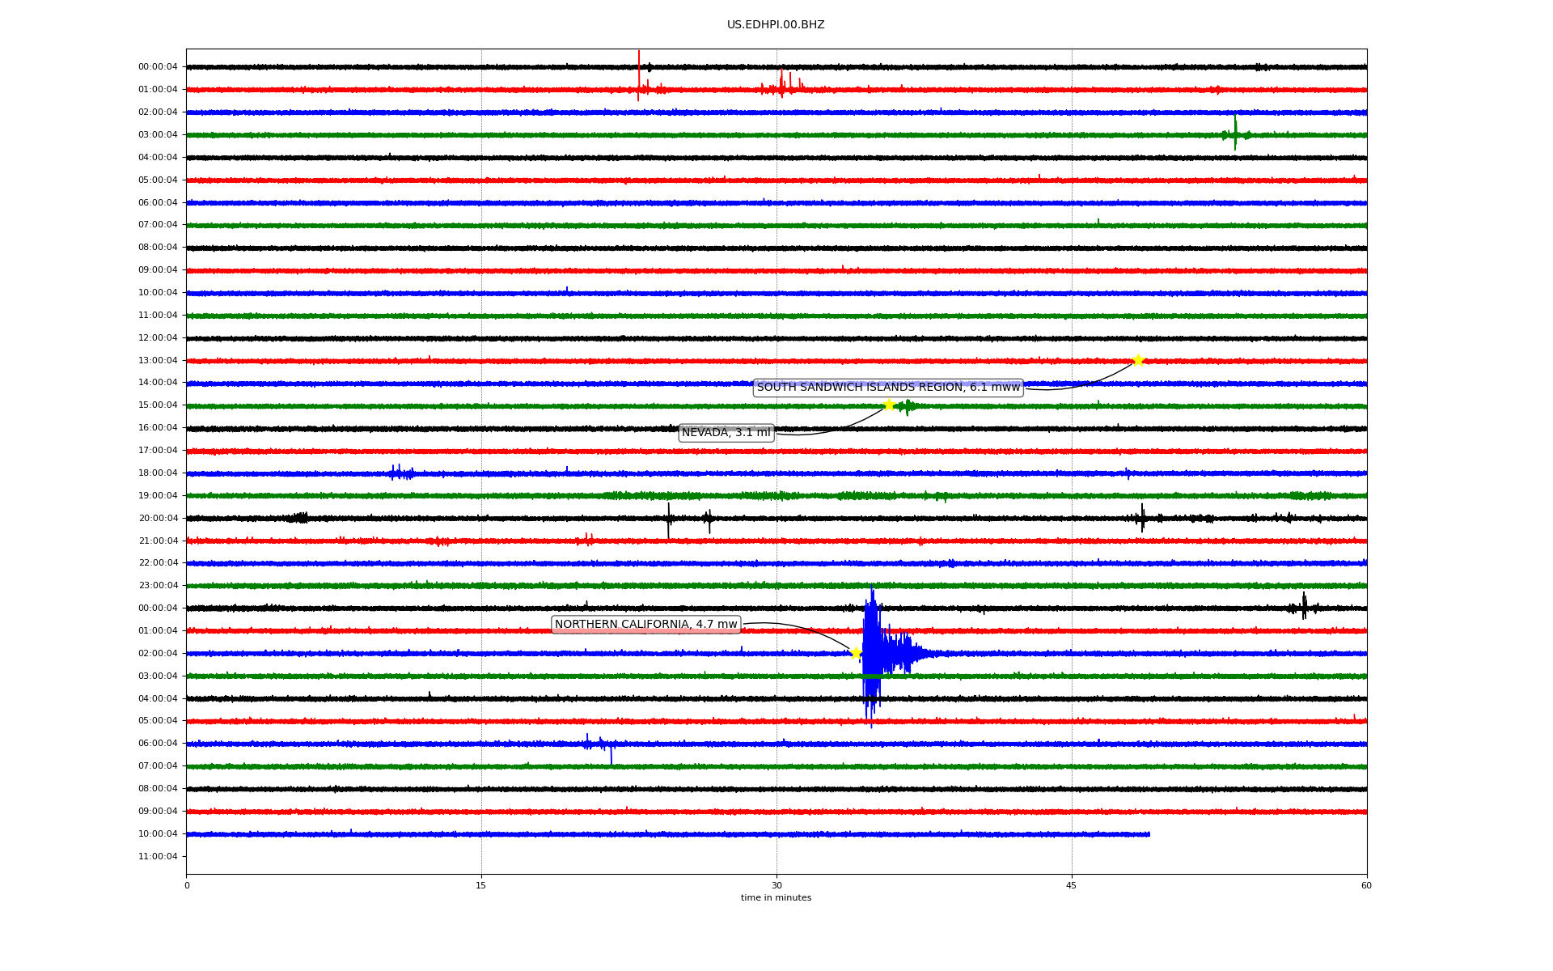The height and width of the screenshot is (971, 1553).
Task: Click the yellow star marker on the 13:00:04 trace
Action: point(1138,360)
